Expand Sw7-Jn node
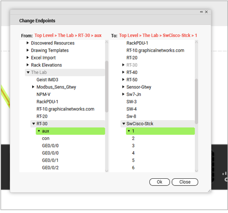Image resolution: width=228 pixels, height=213 pixels. tap(124, 94)
